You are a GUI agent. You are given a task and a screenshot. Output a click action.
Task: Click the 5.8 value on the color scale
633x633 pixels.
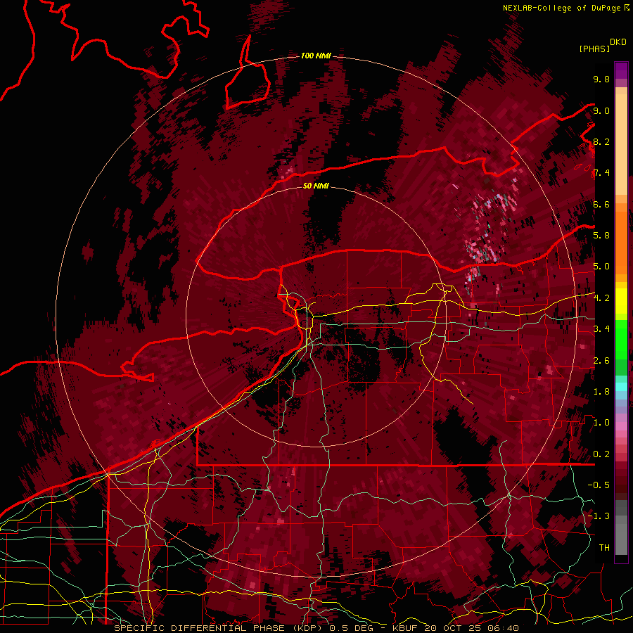pos(601,236)
